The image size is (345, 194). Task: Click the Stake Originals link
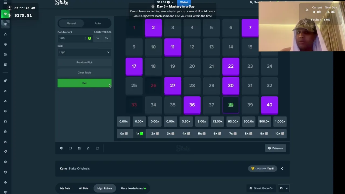(79, 169)
